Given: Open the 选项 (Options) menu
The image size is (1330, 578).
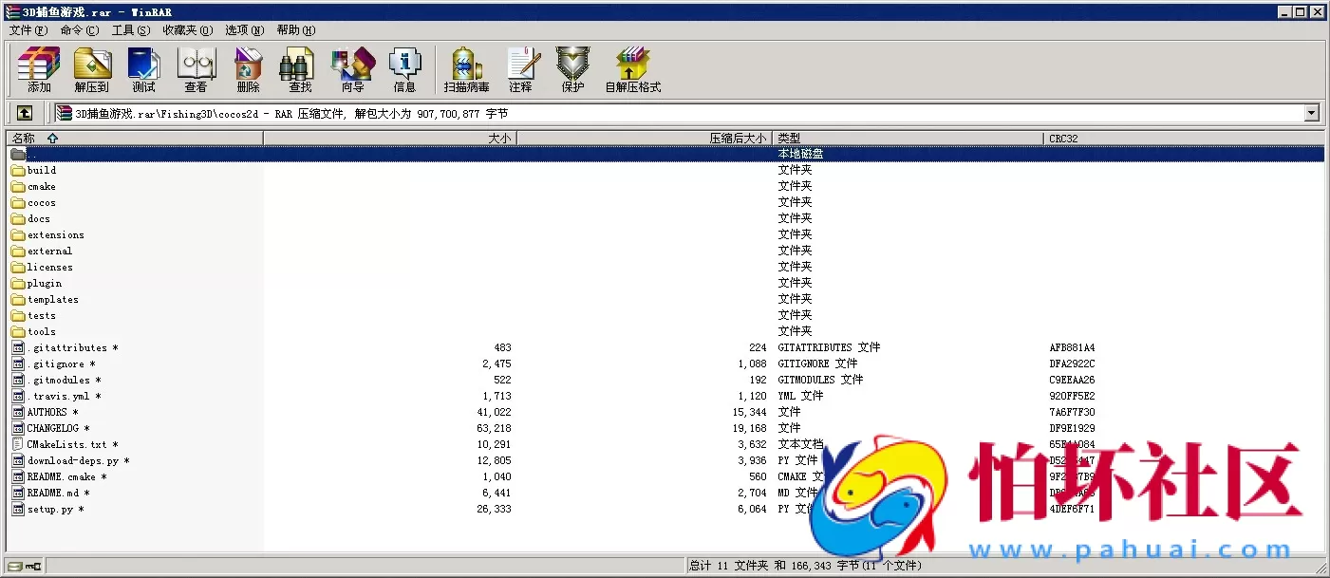Looking at the screenshot, I should 243,29.
